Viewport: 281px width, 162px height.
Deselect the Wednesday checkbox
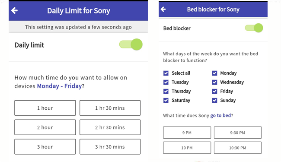214,82
